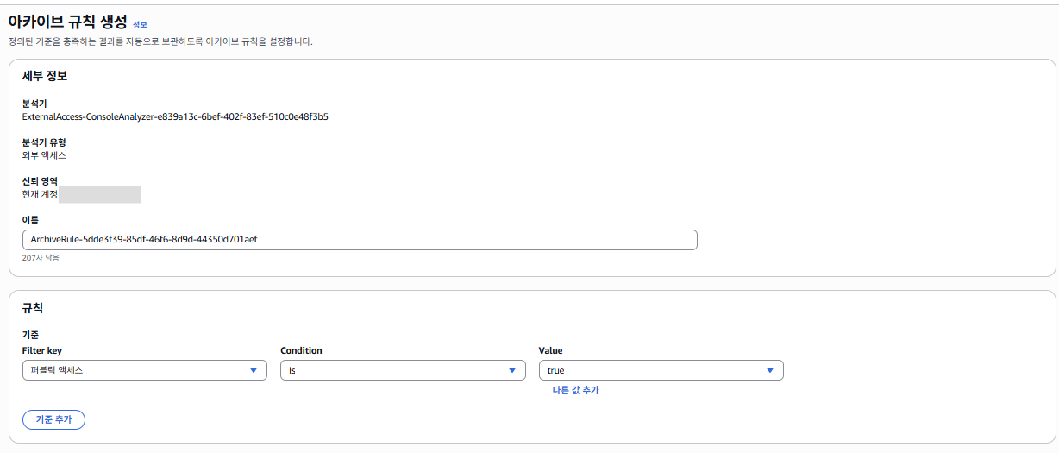The height and width of the screenshot is (453, 1059).
Task: Click the Filter key dropdown arrow icon
Action: 254,370
